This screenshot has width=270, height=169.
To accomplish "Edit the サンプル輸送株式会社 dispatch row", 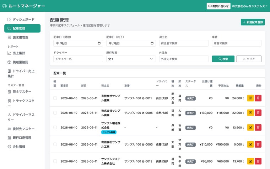I will (x=250, y=127).
